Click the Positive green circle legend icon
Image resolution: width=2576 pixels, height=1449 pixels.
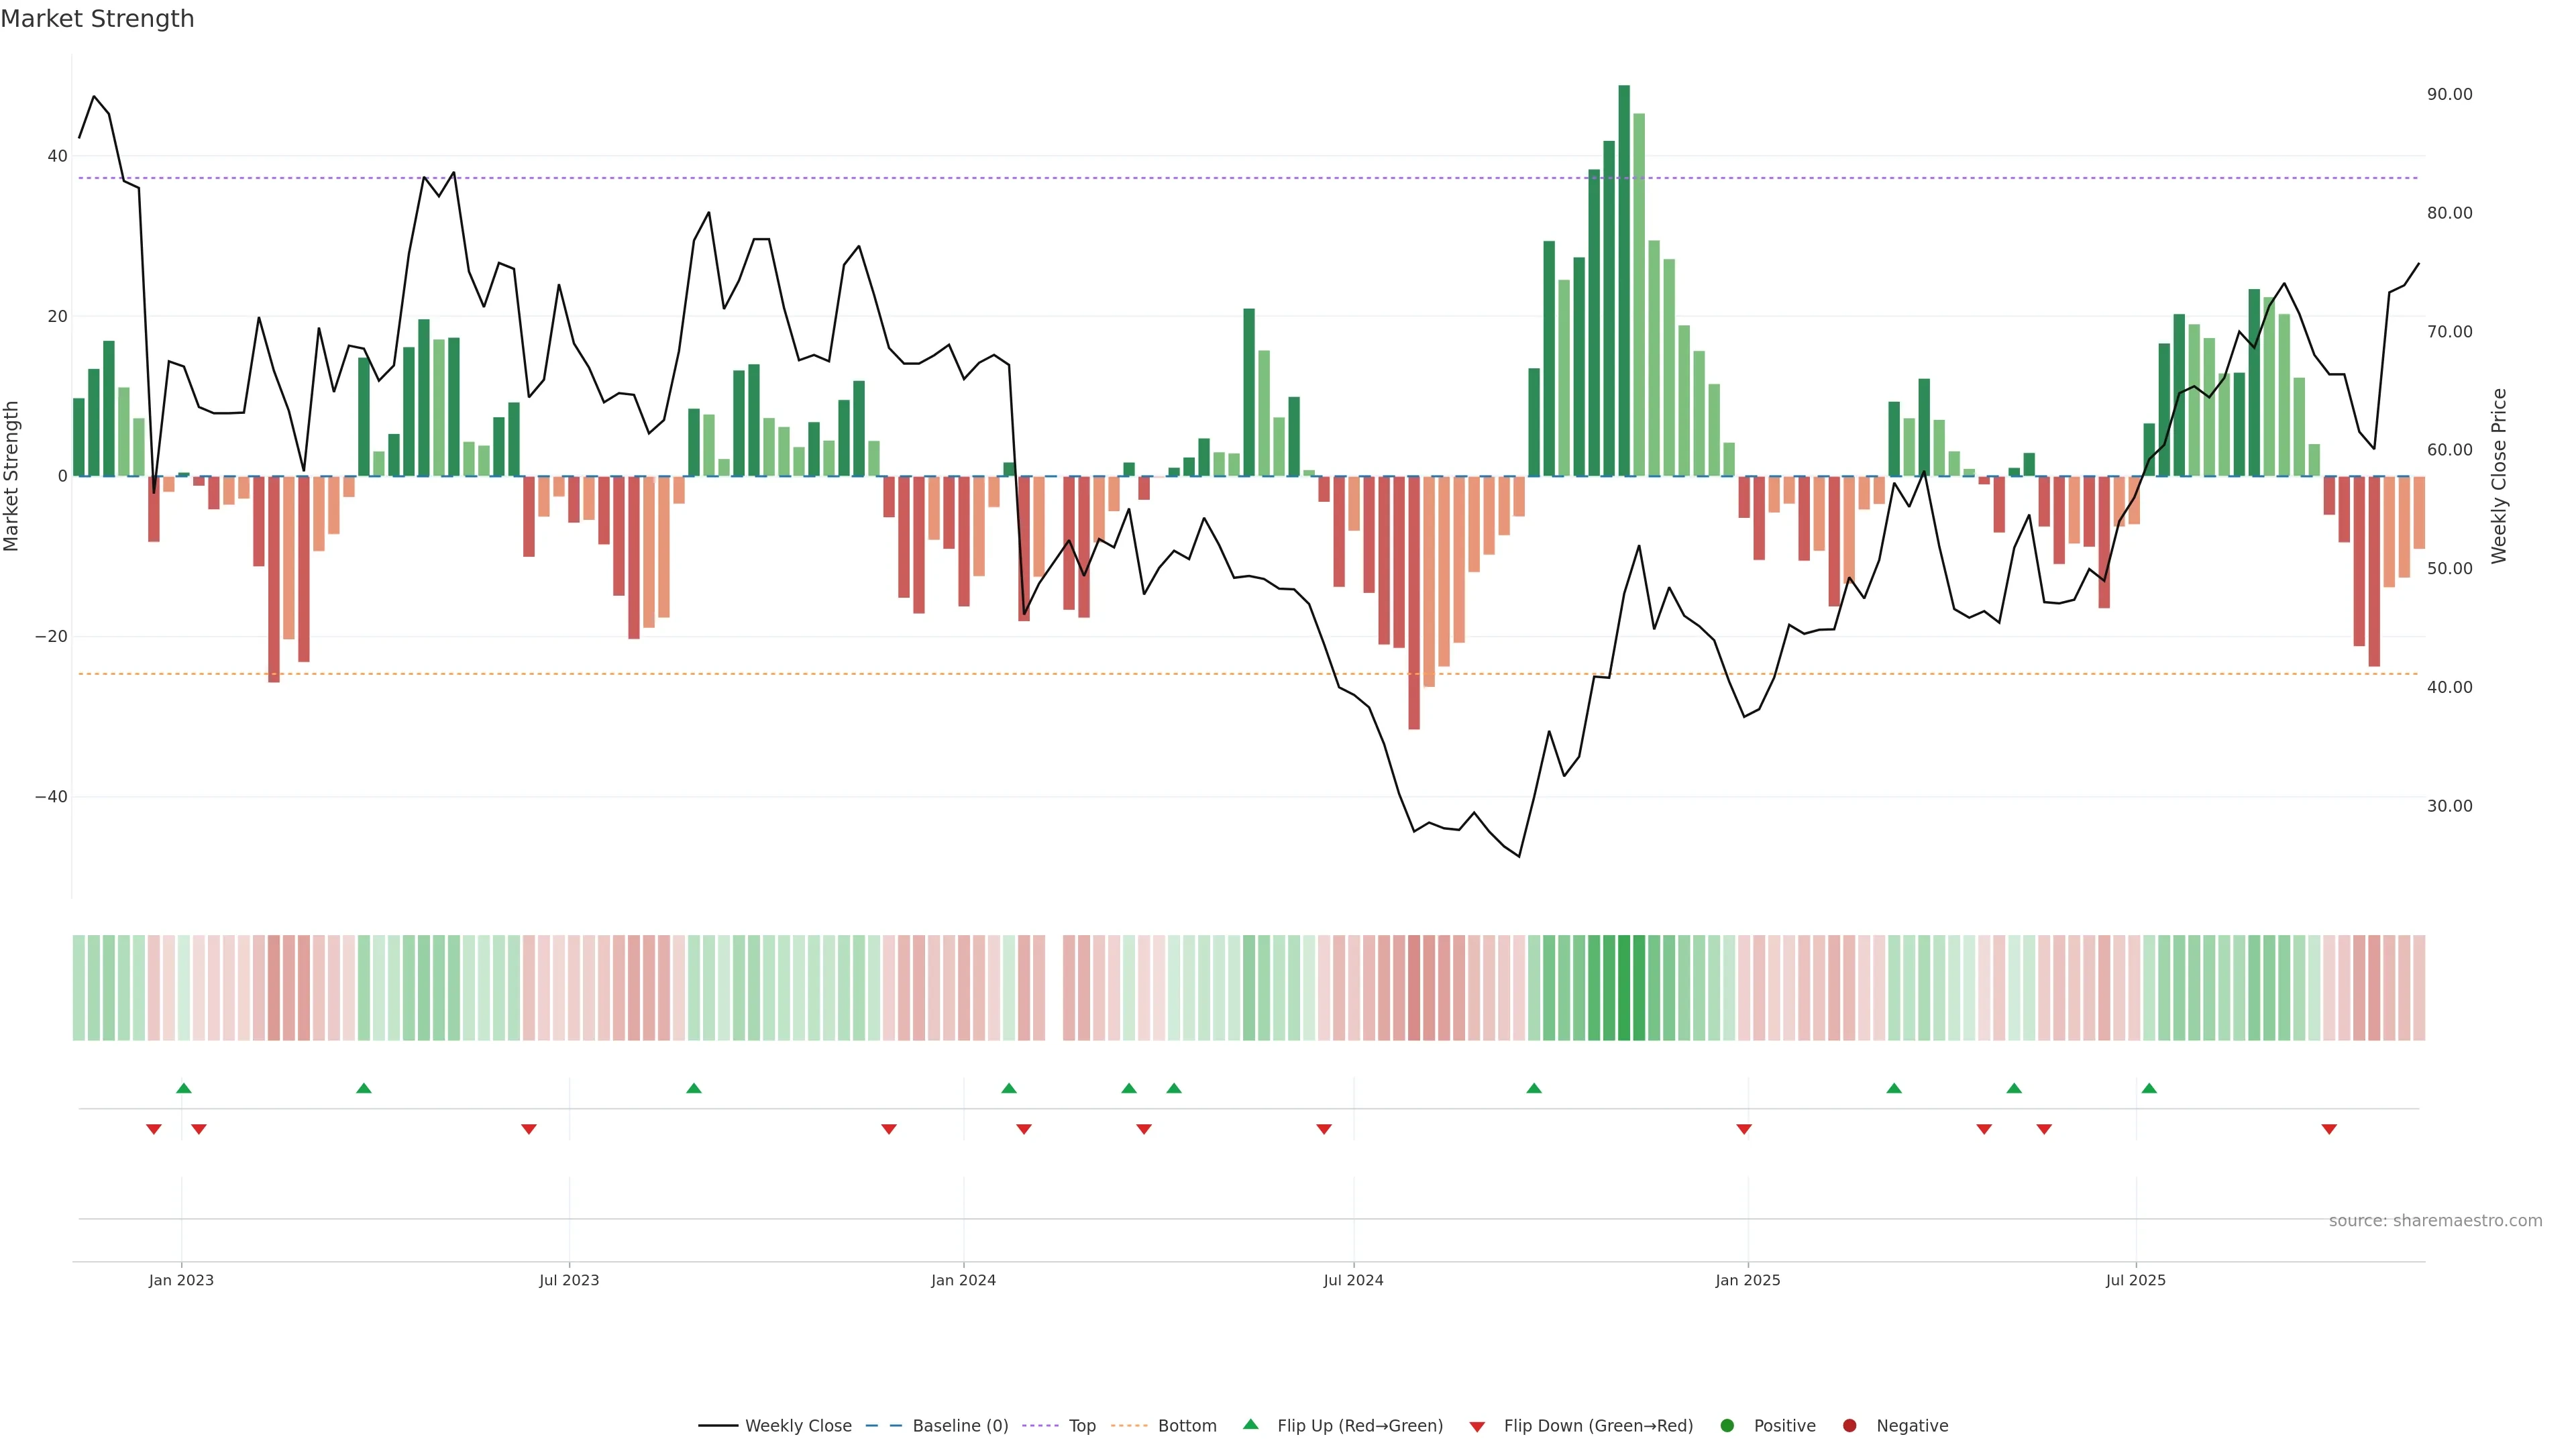pos(1727,1426)
